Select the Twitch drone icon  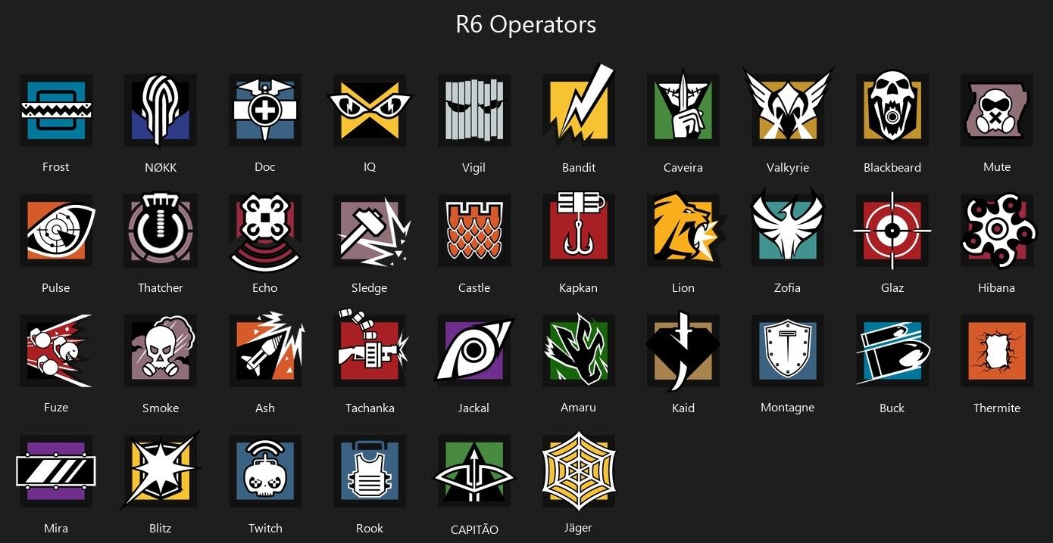(x=265, y=471)
